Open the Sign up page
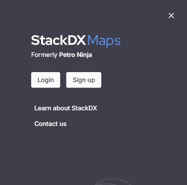Viewport: 187px width, 185px height. coord(84,80)
